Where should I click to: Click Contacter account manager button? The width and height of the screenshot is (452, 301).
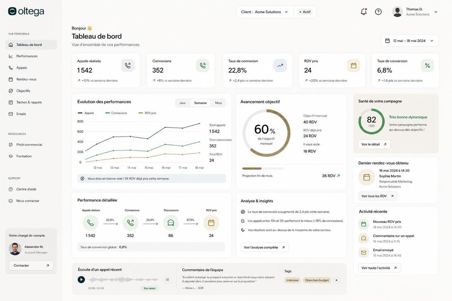click(31, 266)
